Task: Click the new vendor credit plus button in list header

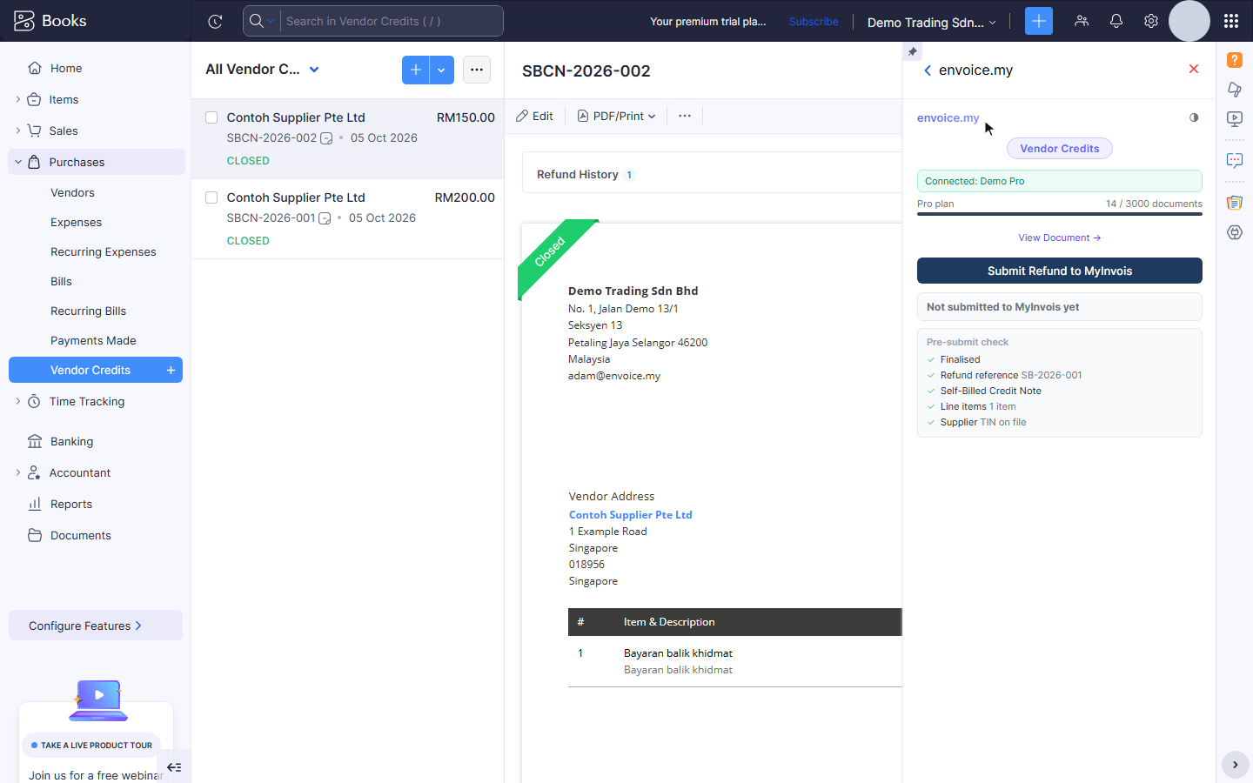Action: click(415, 70)
